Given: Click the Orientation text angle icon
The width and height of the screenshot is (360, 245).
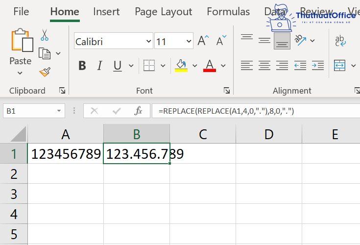Looking at the screenshot, I should click(300, 40).
